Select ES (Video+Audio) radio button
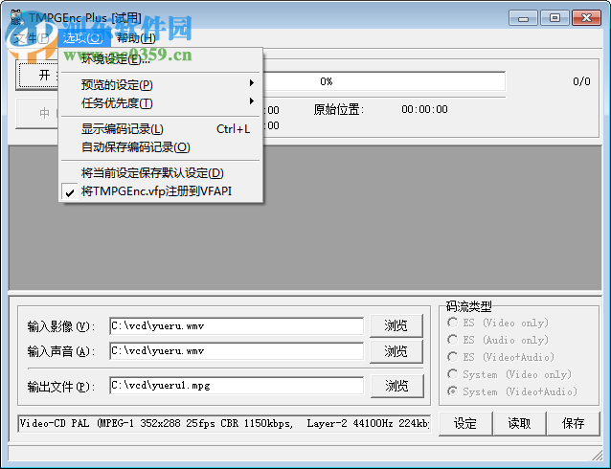 click(x=452, y=357)
